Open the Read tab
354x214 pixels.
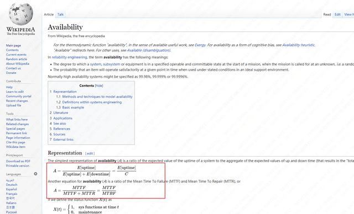[327, 14]
